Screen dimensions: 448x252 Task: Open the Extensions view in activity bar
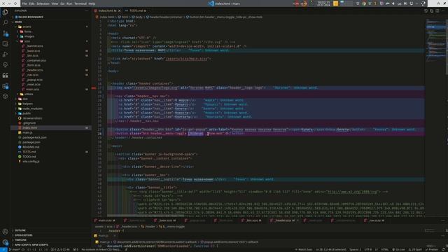click(x=5, y=86)
